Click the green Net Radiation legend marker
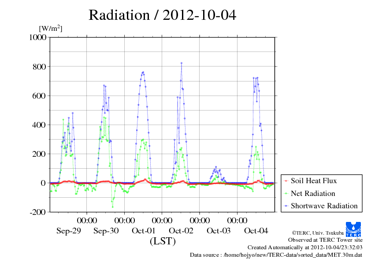 (x=286, y=194)
